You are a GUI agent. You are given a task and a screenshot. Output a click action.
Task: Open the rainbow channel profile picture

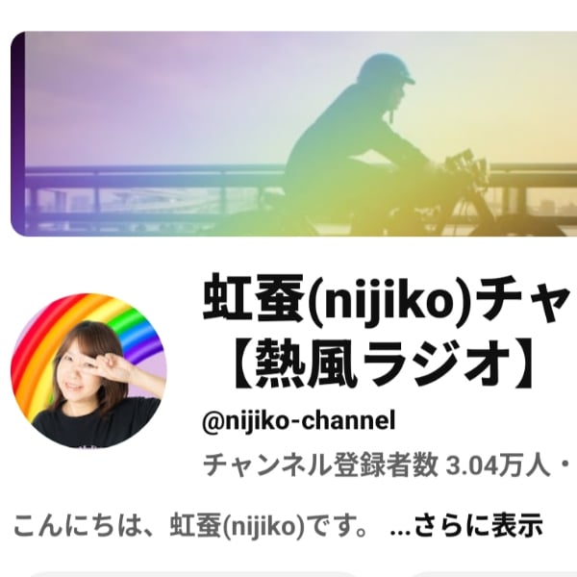coord(88,370)
